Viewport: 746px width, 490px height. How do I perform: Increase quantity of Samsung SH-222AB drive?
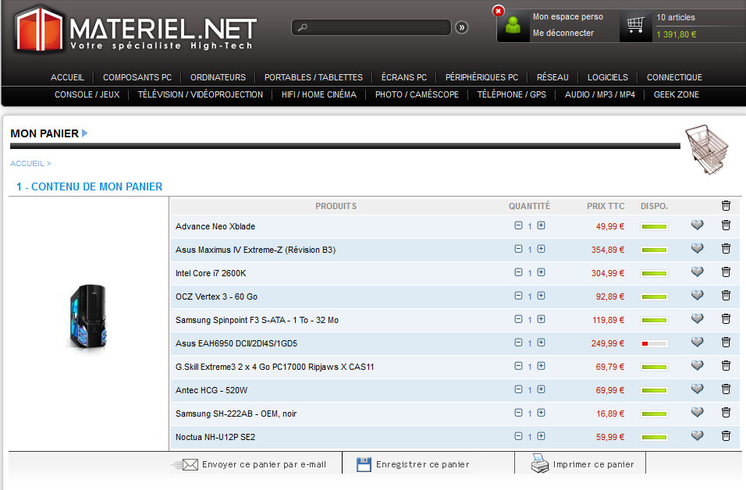(x=541, y=413)
